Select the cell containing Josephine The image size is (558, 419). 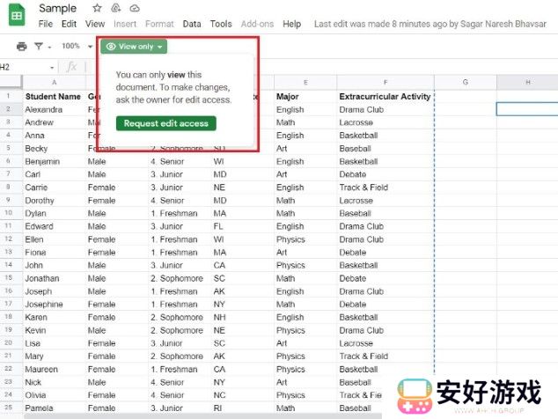pyautogui.click(x=55, y=305)
